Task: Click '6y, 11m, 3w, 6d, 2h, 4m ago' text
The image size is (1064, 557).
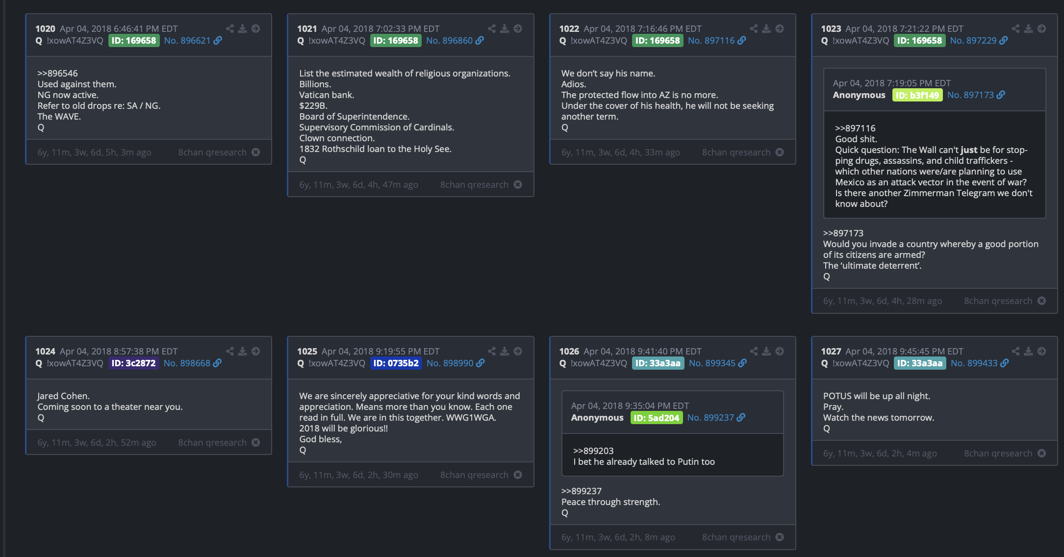Action: [x=880, y=454]
